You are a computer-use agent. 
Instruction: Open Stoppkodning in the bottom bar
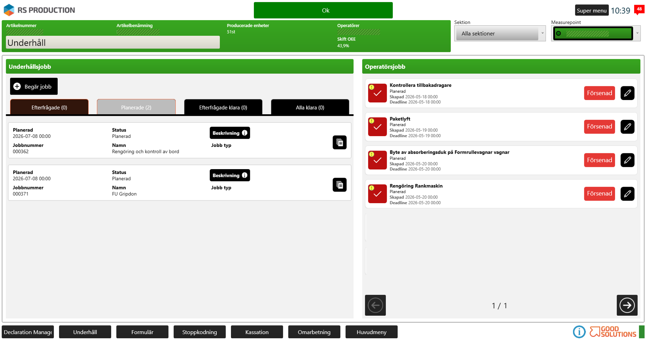point(200,332)
